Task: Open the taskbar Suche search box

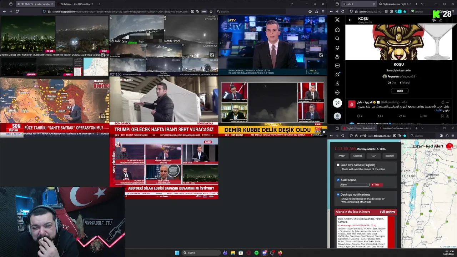Action: coord(201,253)
